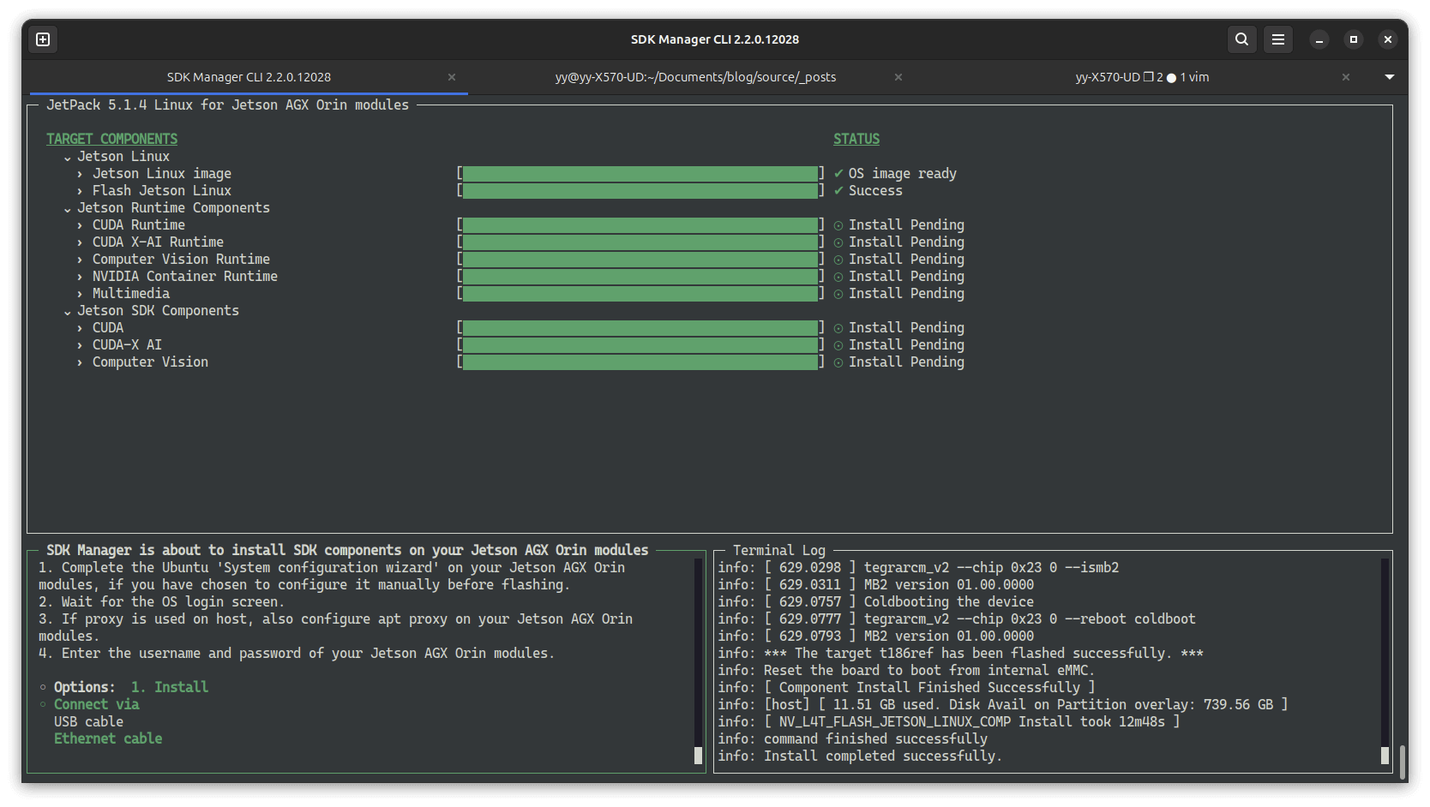Click pending icon for Computer Vision SDK
The width and height of the screenshot is (1430, 807).
click(x=838, y=362)
